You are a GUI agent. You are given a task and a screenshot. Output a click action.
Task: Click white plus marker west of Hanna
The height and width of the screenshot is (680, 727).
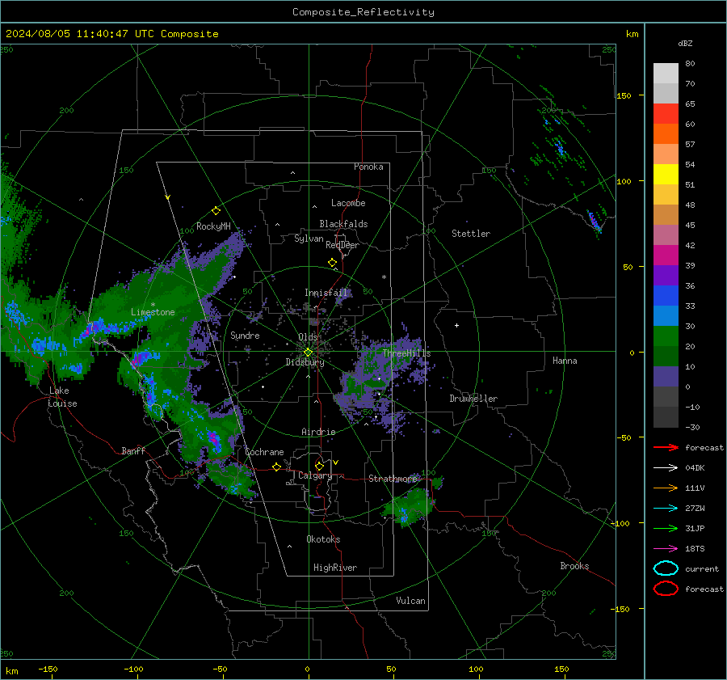pyautogui.click(x=456, y=325)
